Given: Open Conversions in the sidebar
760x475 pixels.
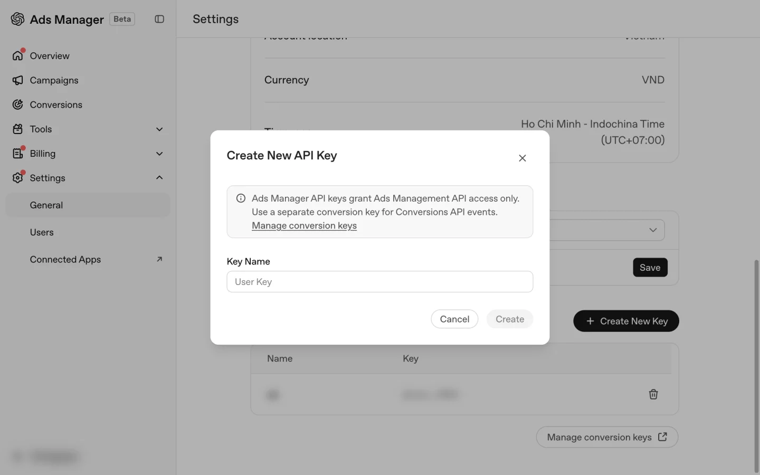Looking at the screenshot, I should pos(88,104).
